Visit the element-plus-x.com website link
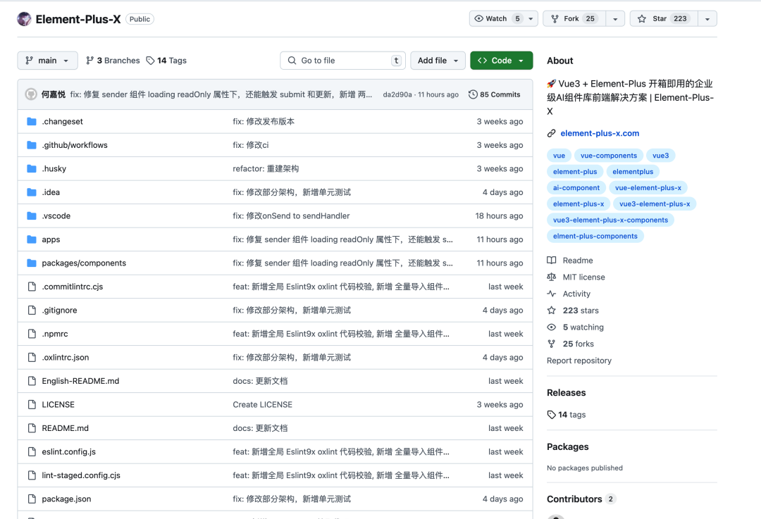Screen dimensions: 761x519 click(x=600, y=133)
